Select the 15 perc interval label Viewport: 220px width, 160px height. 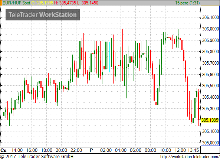click(187, 3)
